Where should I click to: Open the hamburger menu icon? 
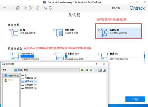click(5, 8)
